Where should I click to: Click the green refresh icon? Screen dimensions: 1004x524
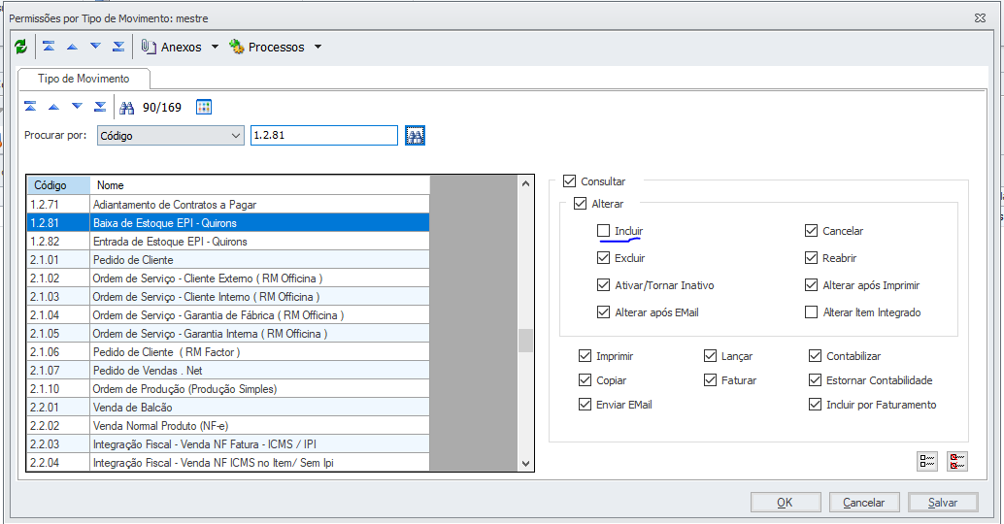[21, 47]
